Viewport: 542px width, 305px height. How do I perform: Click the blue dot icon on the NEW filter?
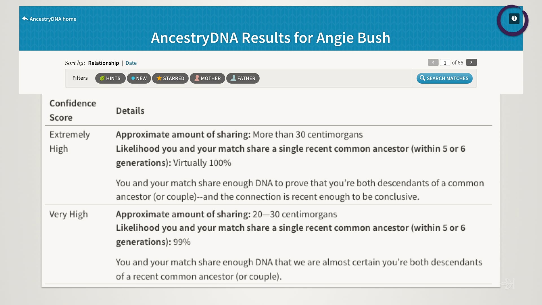click(x=133, y=78)
